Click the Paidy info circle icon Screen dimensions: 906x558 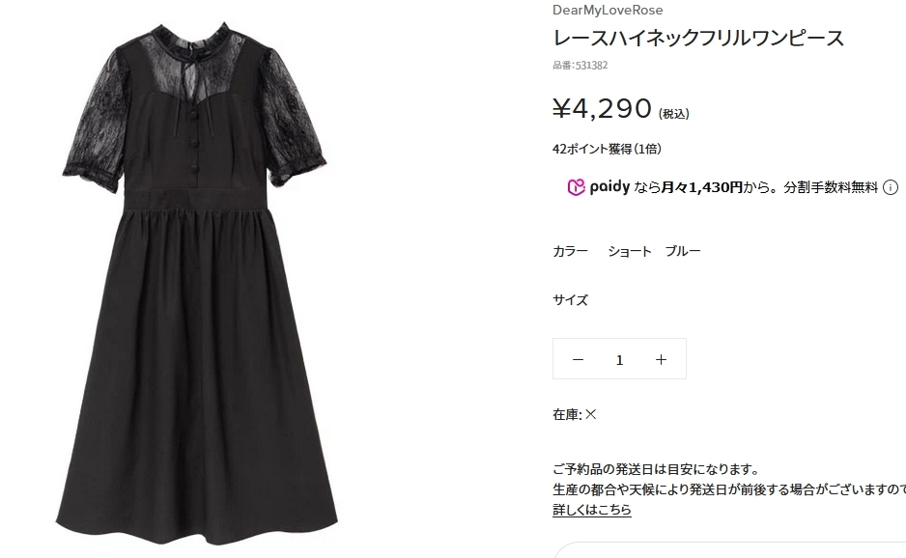click(891, 187)
